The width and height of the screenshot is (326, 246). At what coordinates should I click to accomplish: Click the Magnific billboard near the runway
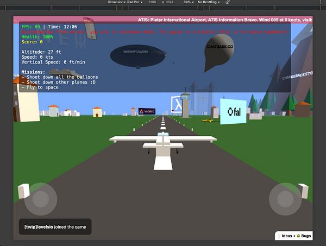point(147,111)
